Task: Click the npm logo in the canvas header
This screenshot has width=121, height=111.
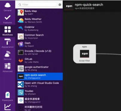Action: pyautogui.click(x=69, y=6)
